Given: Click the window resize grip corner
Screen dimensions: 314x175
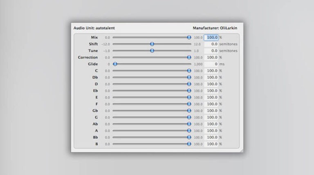Looking at the screenshot, I should coord(241,150).
